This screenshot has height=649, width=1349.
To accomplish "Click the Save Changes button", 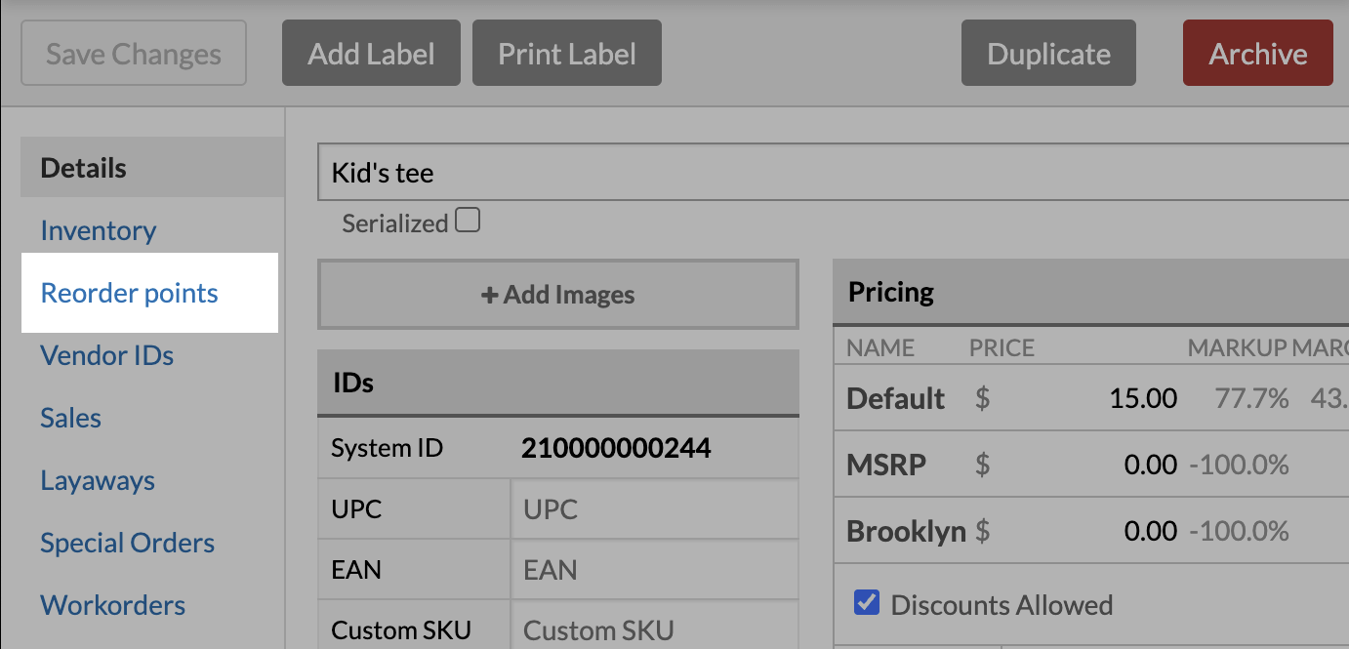I will [x=134, y=54].
